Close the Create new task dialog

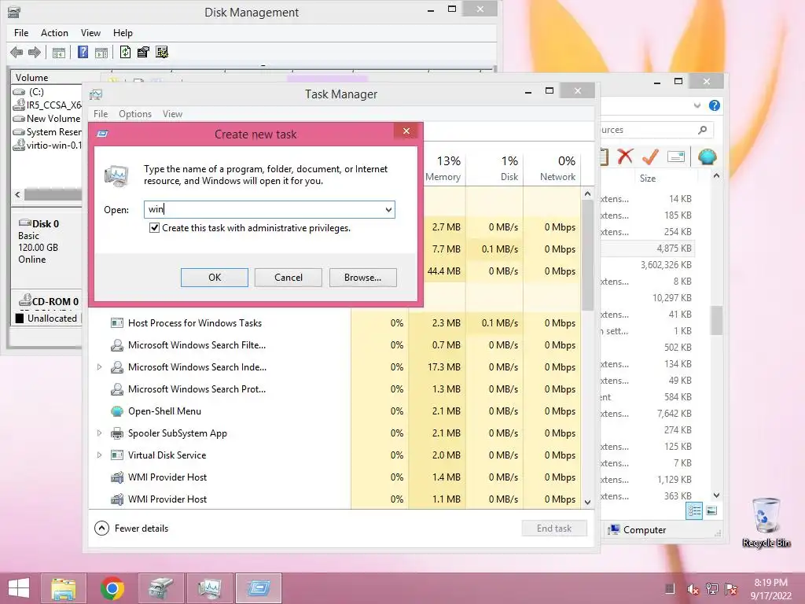406,131
